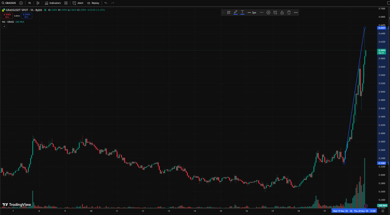The image size is (390, 215).
Task: Open the Indicators dialog
Action: tap(53, 3)
